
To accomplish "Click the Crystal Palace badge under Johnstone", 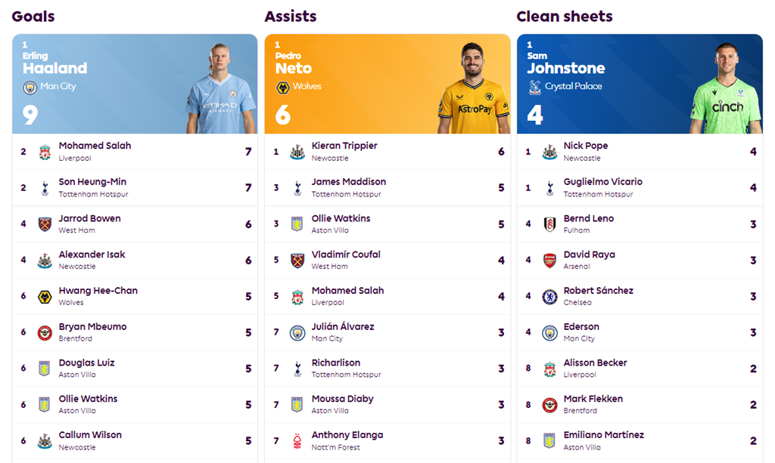I will point(535,88).
